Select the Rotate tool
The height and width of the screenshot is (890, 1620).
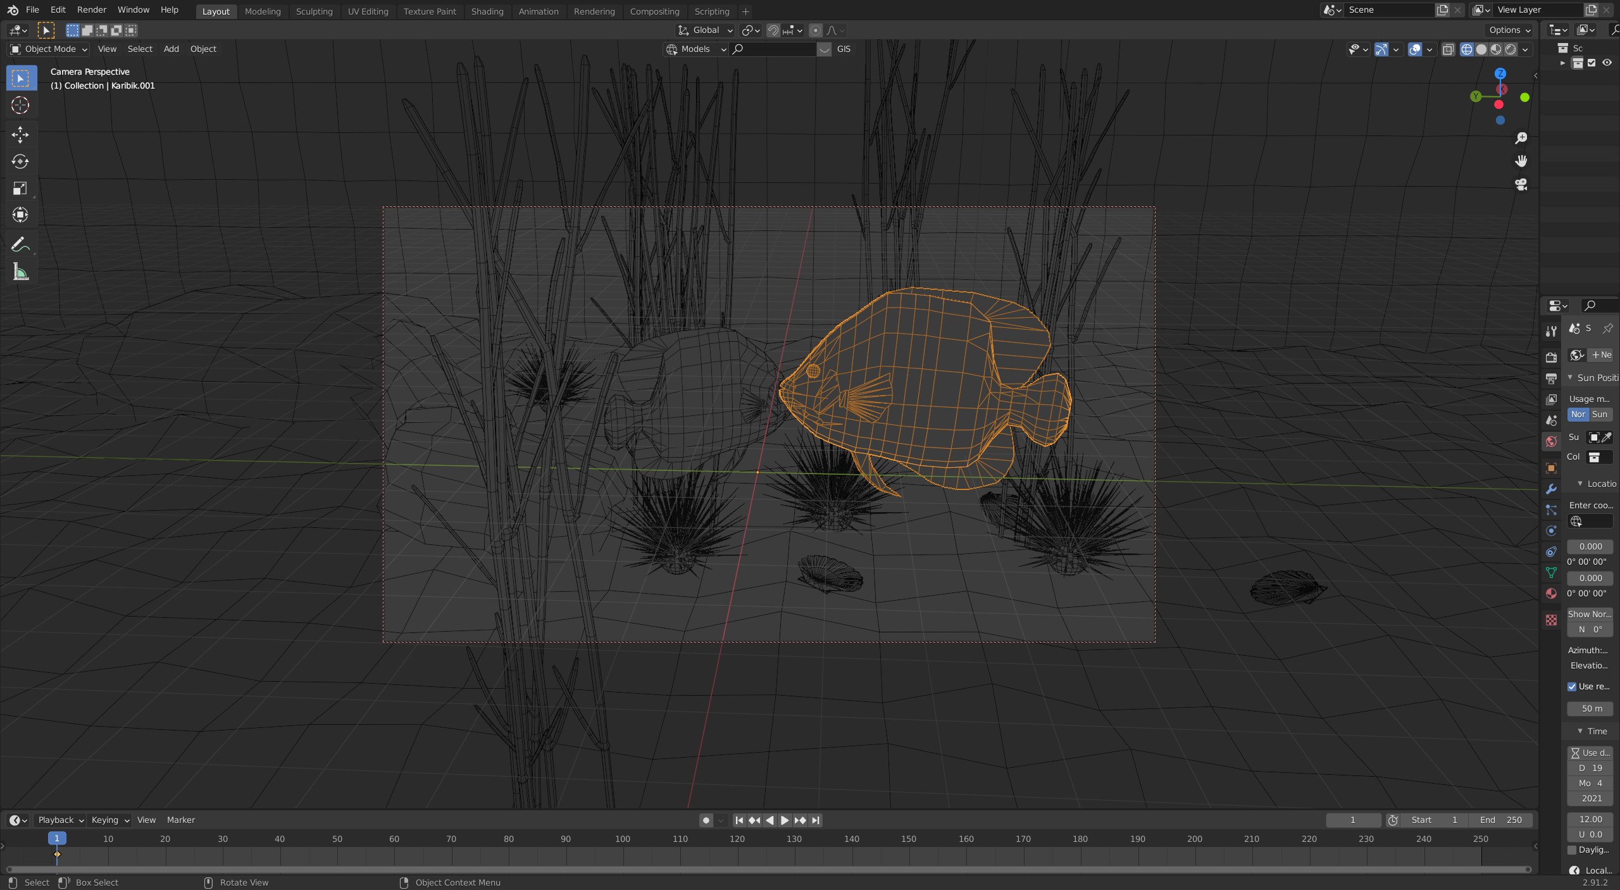20,161
